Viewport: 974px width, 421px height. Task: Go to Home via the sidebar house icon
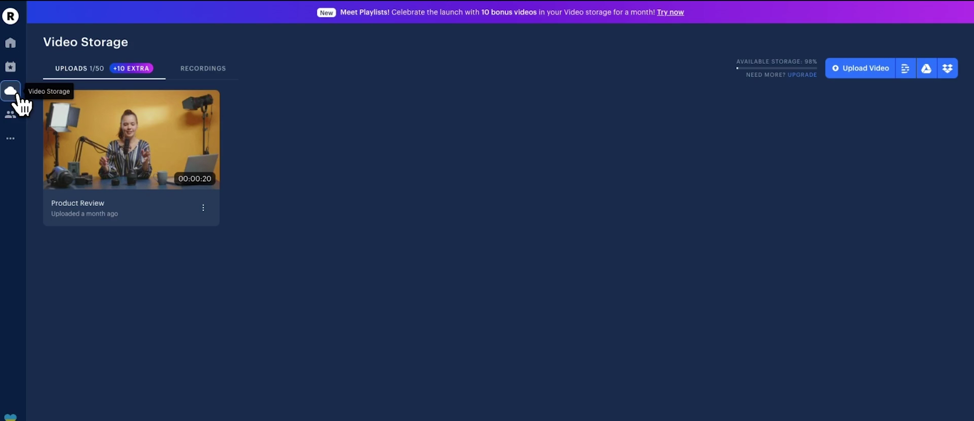coord(10,43)
